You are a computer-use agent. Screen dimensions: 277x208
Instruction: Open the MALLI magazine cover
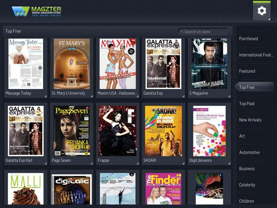pos(26,189)
